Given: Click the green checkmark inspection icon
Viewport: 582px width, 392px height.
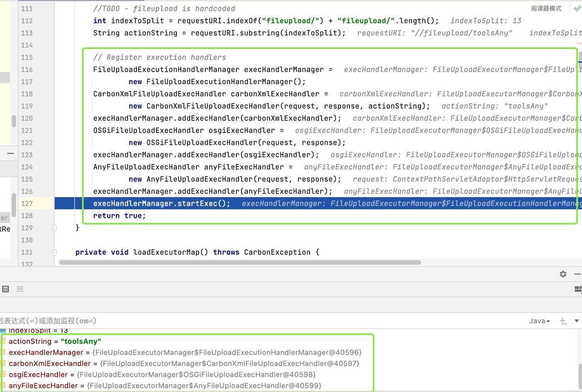Looking at the screenshot, I should tap(577, 8).
